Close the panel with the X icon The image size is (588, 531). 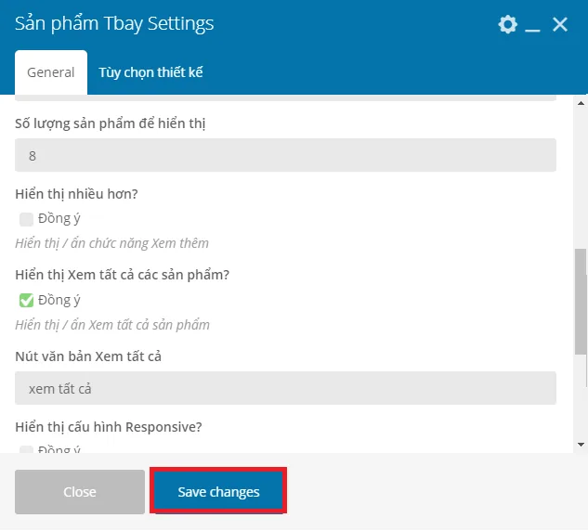[x=560, y=25]
